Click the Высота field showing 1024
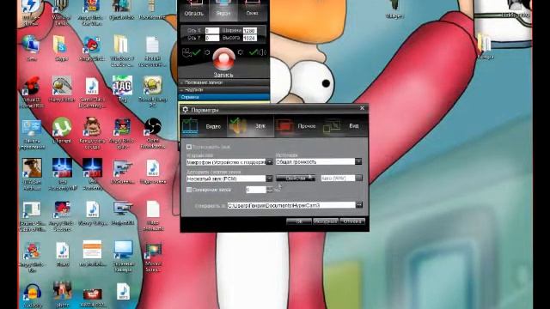 250,38
